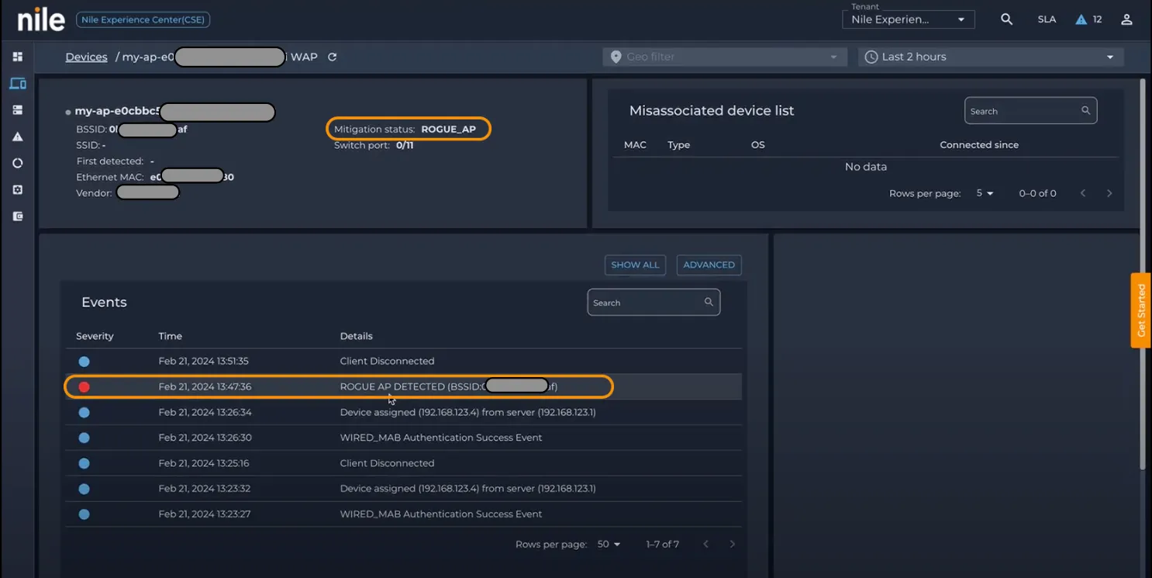Open the Get Started side tab
The image size is (1152, 578).
[x=1141, y=310]
